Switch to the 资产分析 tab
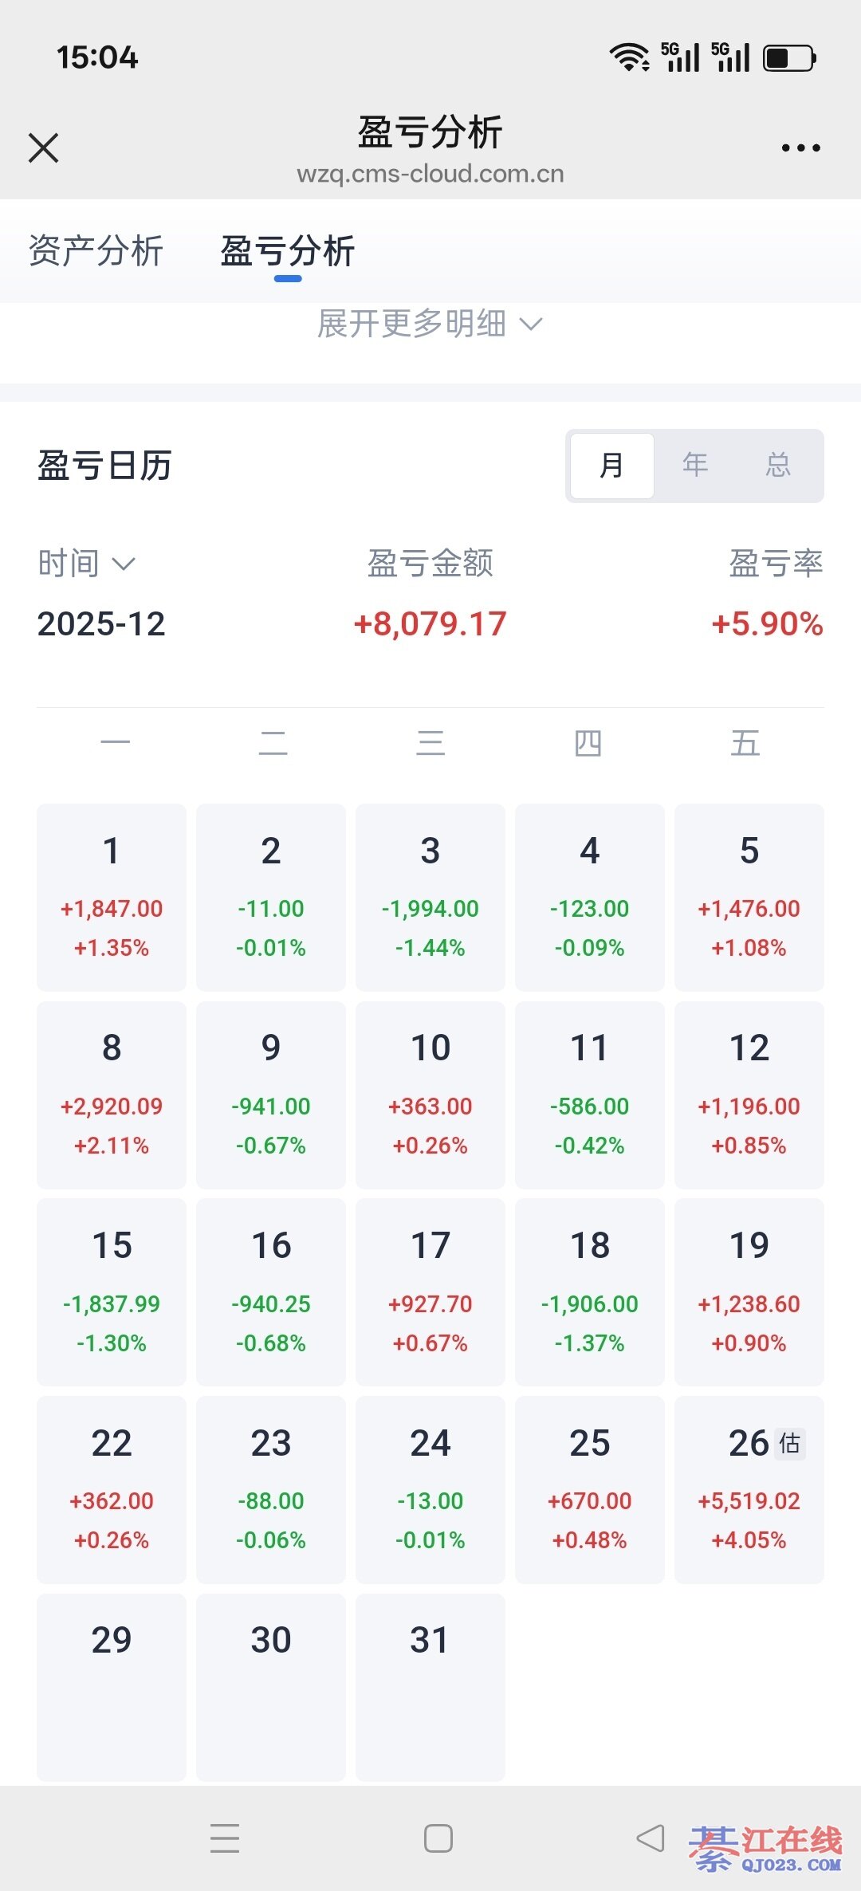Viewport: 861px width, 1891px height. 96,251
